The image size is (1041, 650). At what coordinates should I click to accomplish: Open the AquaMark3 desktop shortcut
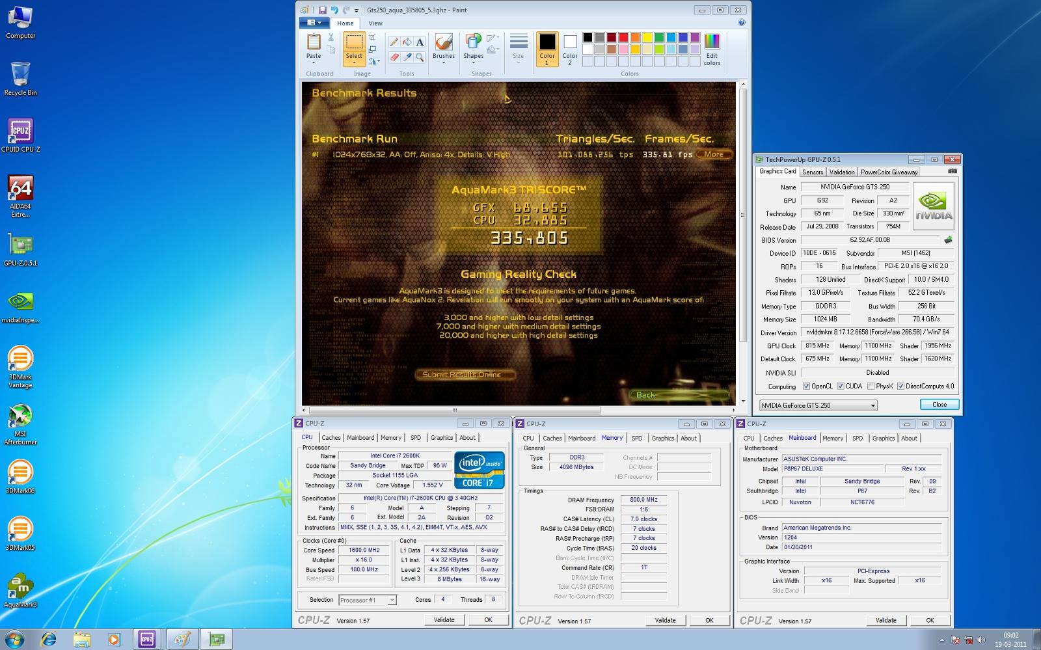click(20, 591)
